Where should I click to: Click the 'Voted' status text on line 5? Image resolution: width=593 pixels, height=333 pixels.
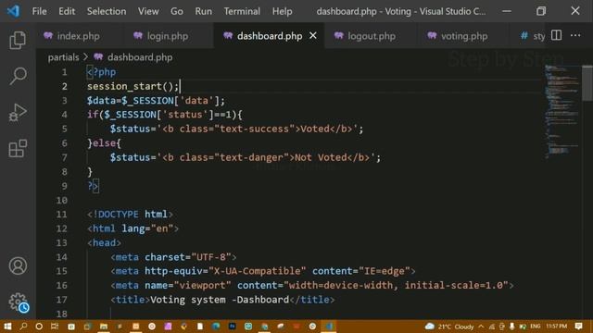point(315,129)
